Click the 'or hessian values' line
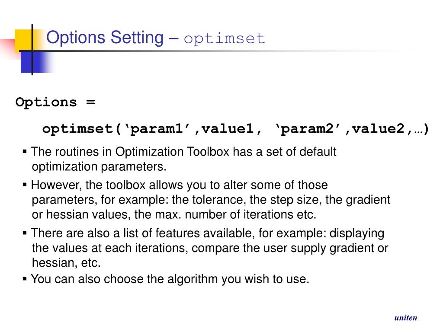The height and width of the screenshot is (332, 443). [x=174, y=214]
